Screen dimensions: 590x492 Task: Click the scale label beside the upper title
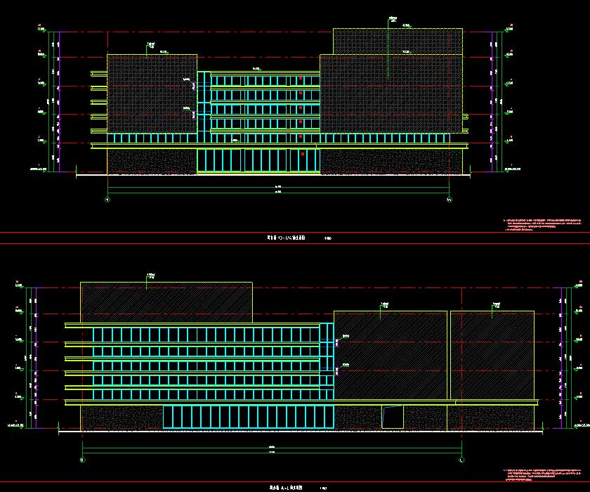pyautogui.click(x=328, y=238)
